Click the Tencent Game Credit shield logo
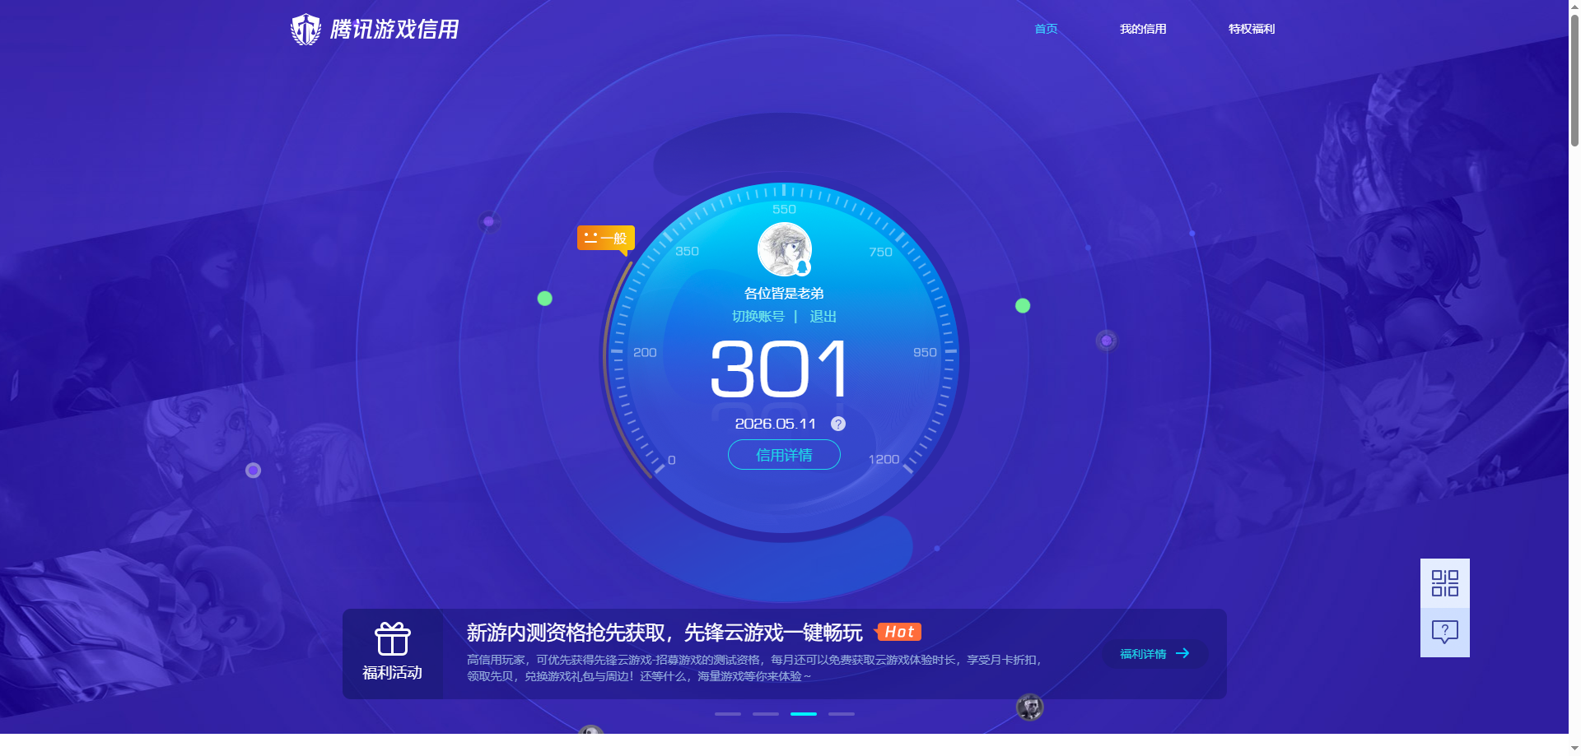Image resolution: width=1581 pixels, height=756 pixels. coord(305,30)
